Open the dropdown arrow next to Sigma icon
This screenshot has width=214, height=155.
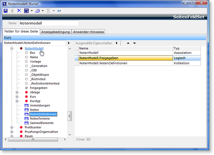54,11
